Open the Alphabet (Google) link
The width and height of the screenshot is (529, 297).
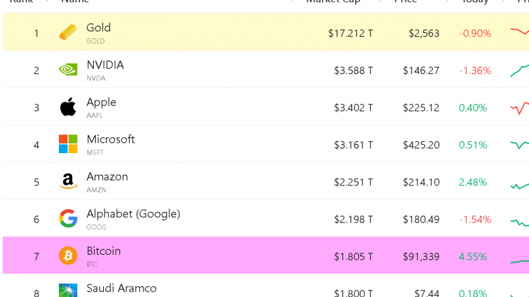pos(134,214)
